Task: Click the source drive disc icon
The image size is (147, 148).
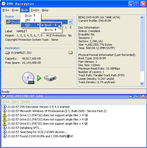Action: click(8, 22)
